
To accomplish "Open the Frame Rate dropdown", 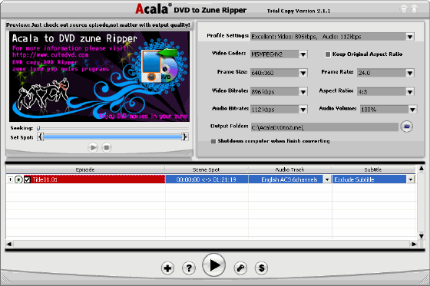I will (410, 73).
